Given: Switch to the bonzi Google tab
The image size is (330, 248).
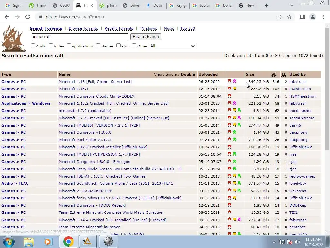Looking at the screenshot, I should (x=224, y=5).
